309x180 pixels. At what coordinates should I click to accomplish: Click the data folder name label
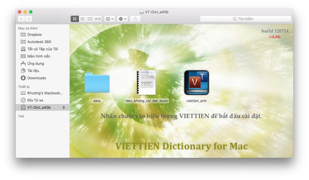(x=97, y=101)
